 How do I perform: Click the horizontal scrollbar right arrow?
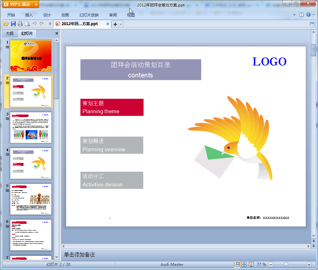[308, 246]
